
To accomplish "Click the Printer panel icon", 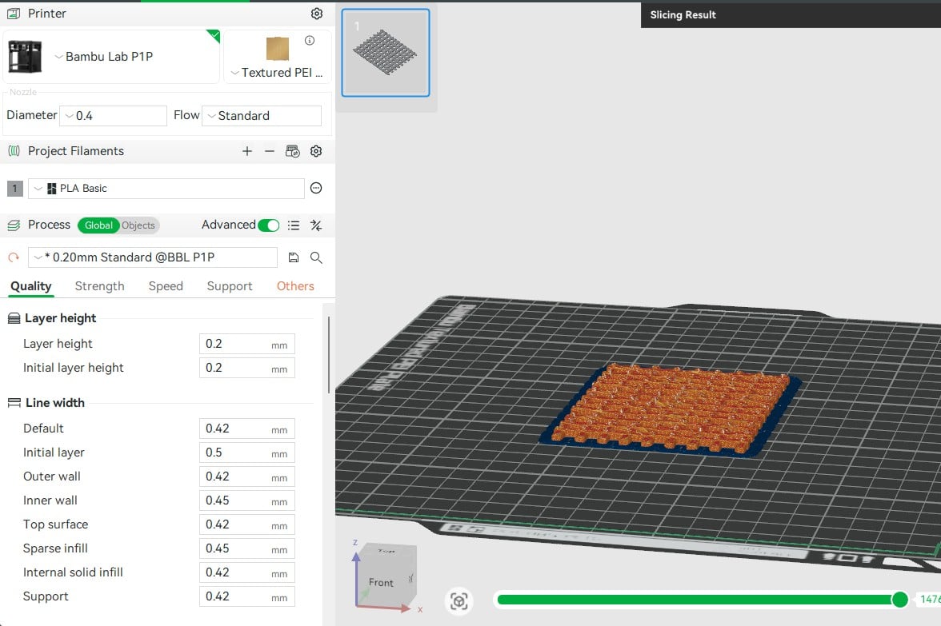I will coord(14,13).
